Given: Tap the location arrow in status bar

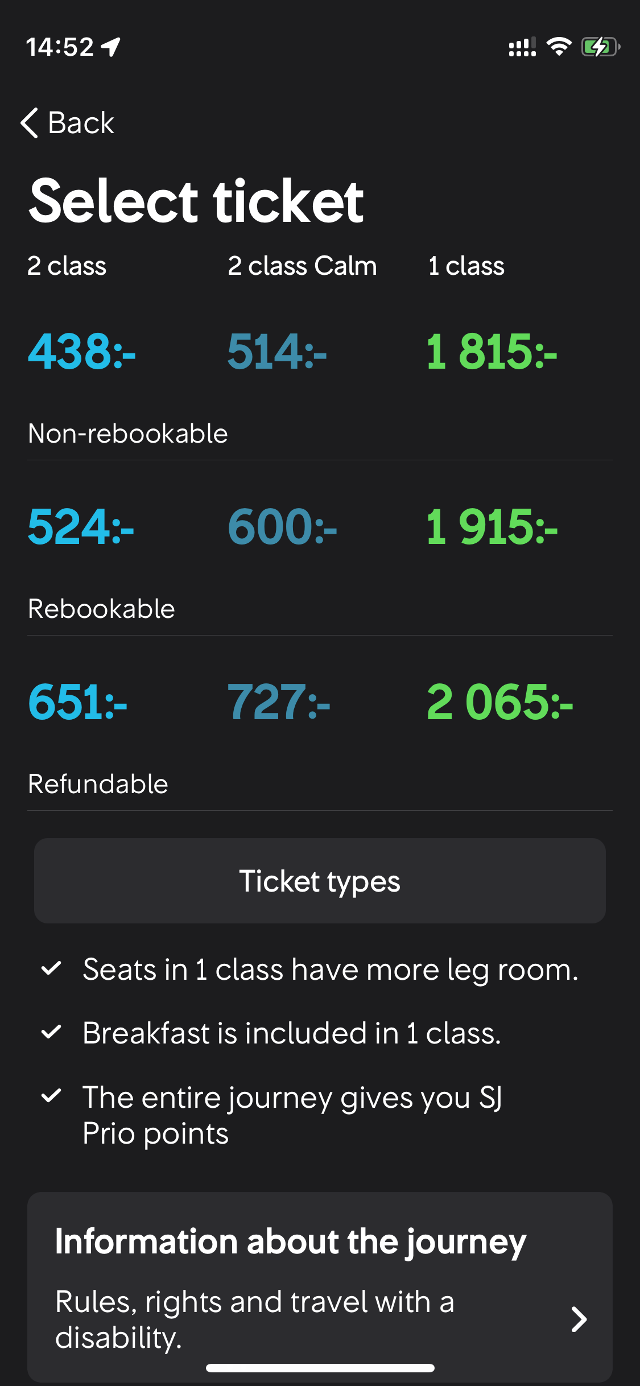Looking at the screenshot, I should tap(112, 47).
